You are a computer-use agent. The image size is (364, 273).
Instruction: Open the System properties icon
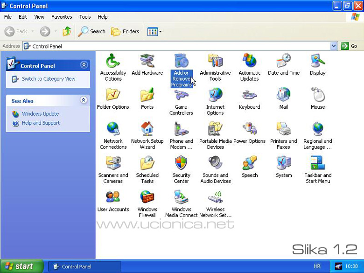pyautogui.click(x=283, y=167)
